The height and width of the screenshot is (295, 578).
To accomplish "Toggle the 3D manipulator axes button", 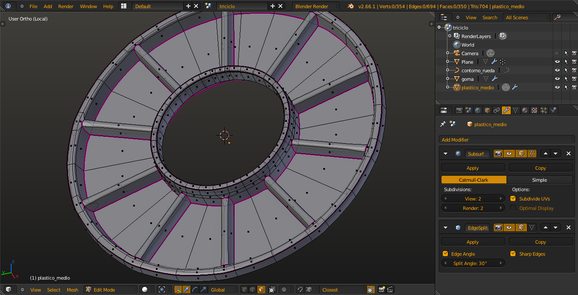I will tap(178, 289).
